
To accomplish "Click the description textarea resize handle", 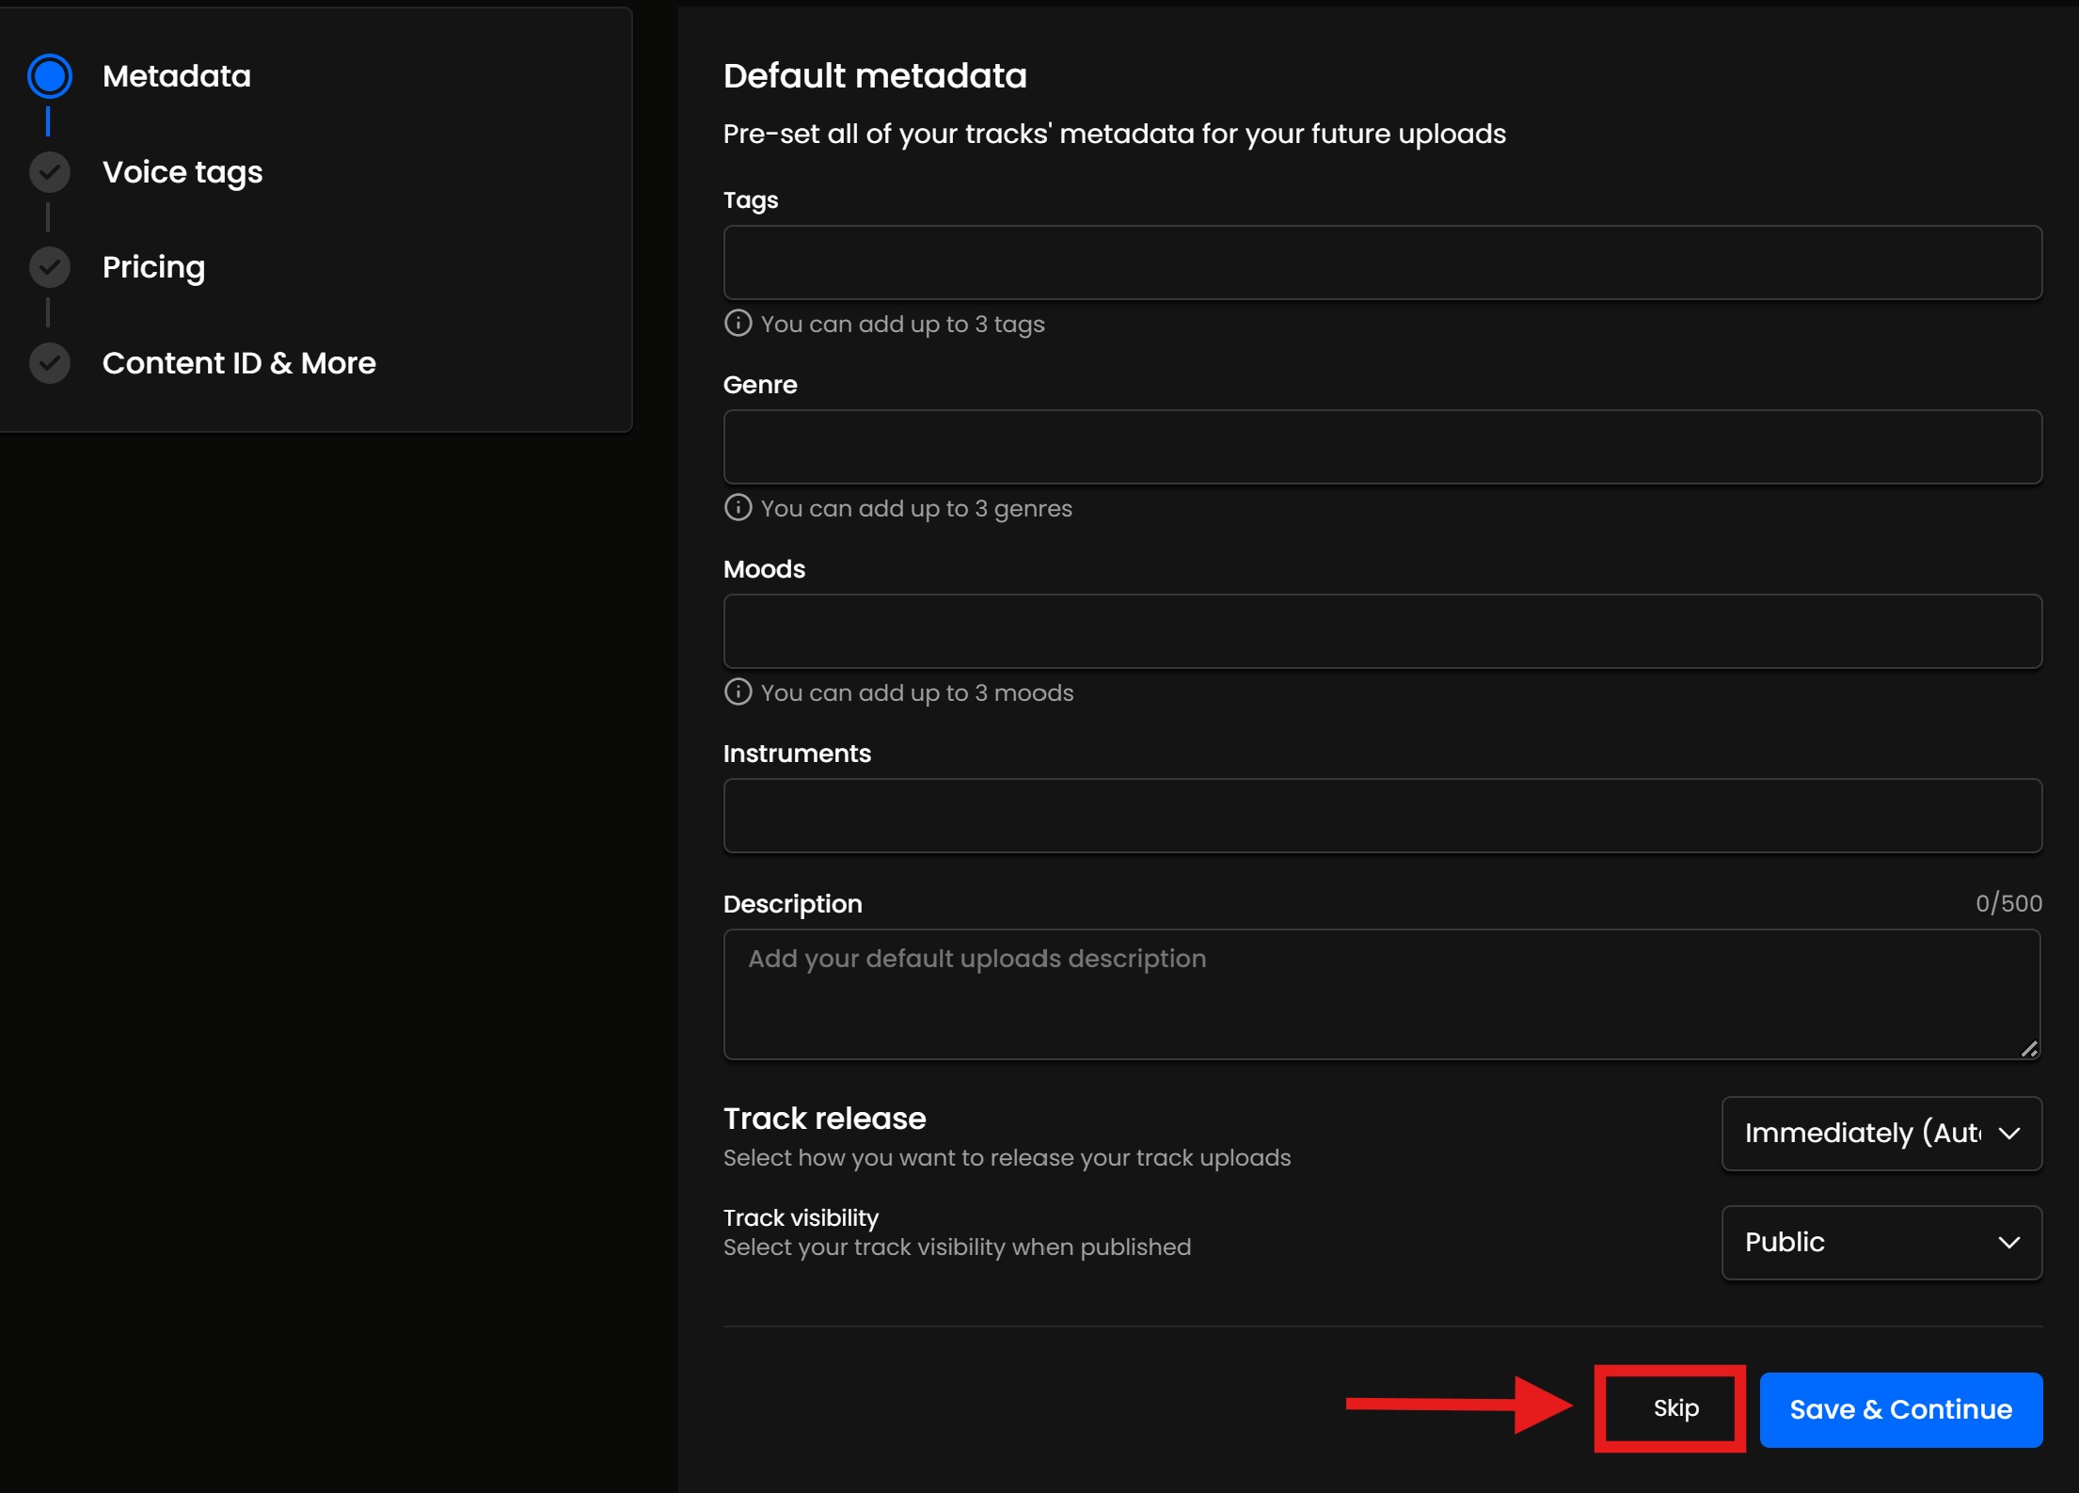I will point(2028,1048).
